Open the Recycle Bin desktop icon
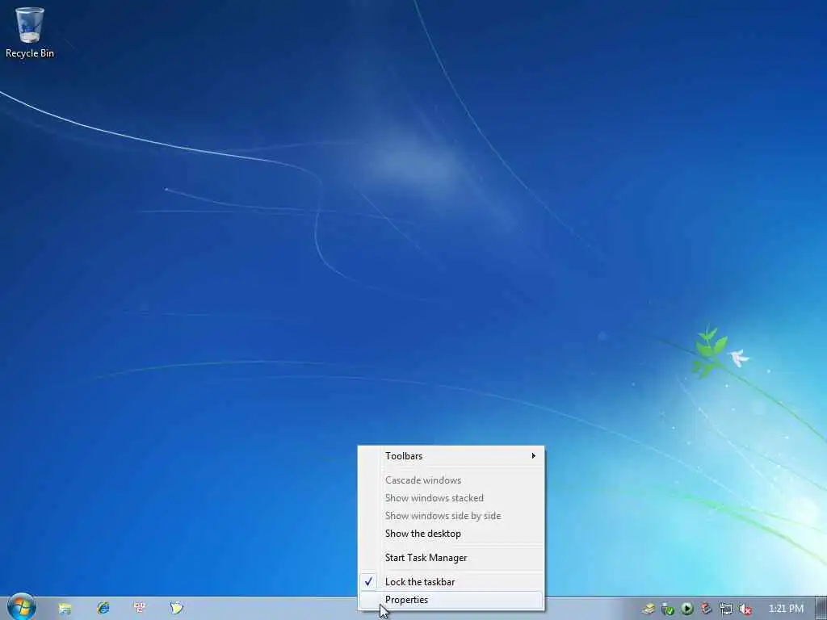827x620 pixels. (30, 32)
